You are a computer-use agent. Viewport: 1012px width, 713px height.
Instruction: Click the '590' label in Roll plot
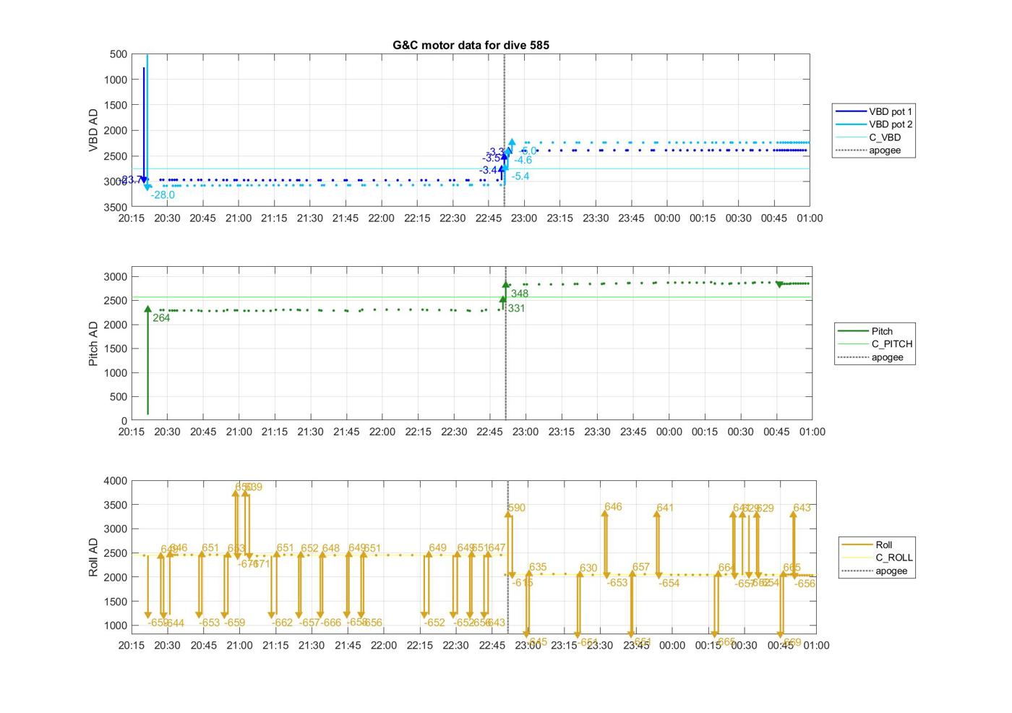tap(517, 508)
